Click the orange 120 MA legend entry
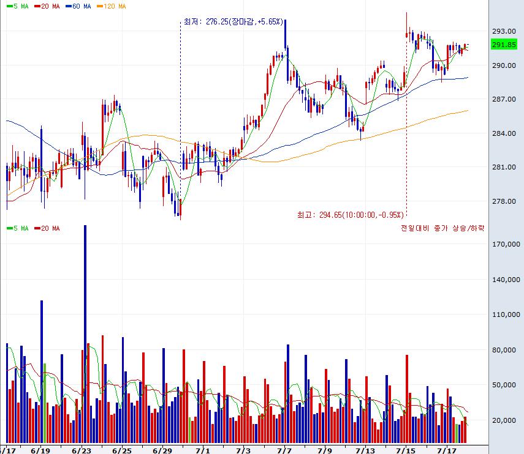The image size is (524, 454). (112, 6)
